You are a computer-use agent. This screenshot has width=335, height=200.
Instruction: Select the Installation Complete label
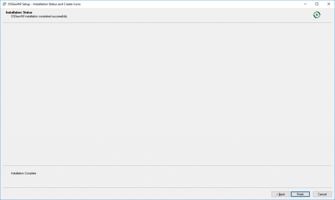point(24,173)
